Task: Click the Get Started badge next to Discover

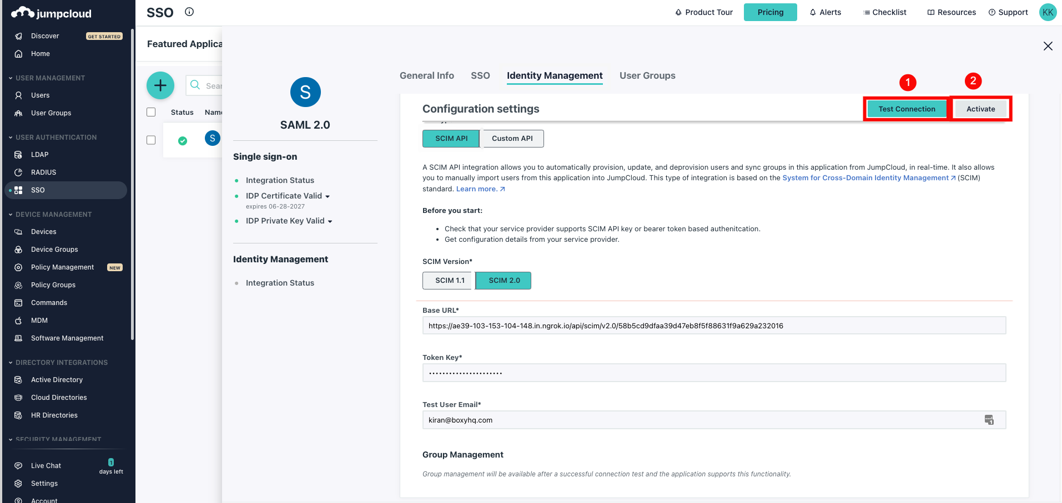Action: point(104,37)
